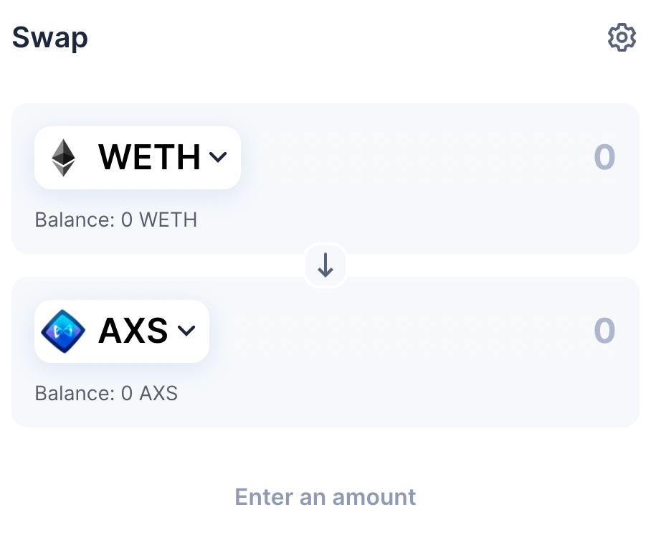Click the AXS token logo icon
The image size is (661, 548).
tap(63, 331)
